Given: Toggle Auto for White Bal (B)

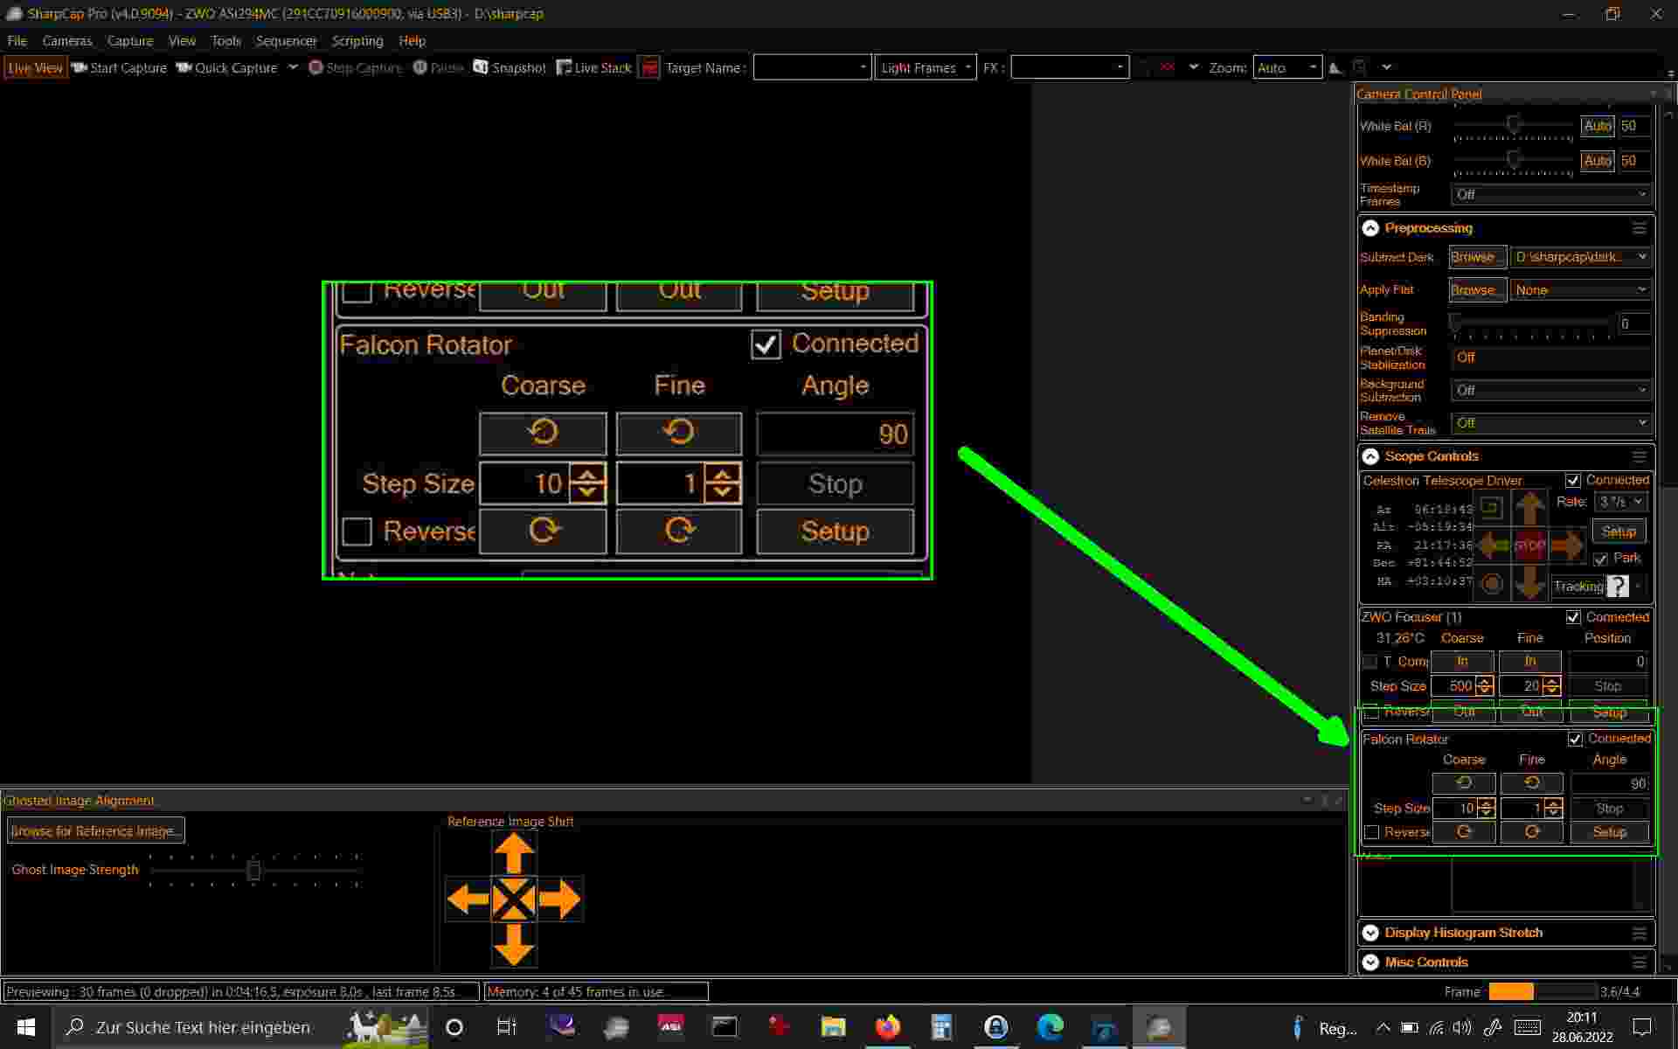Looking at the screenshot, I should [x=1597, y=161].
